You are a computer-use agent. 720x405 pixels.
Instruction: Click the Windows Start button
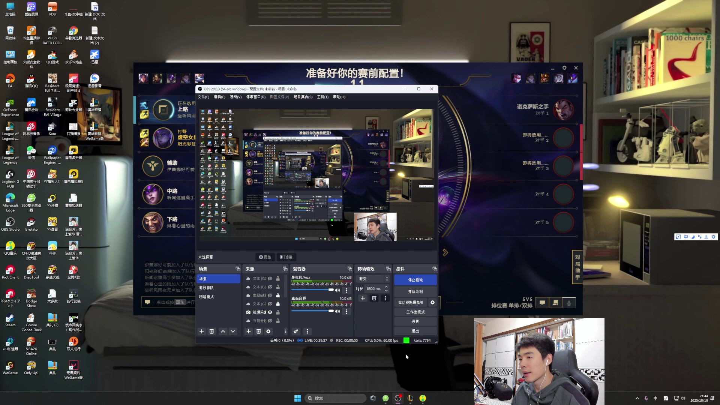[298, 398]
